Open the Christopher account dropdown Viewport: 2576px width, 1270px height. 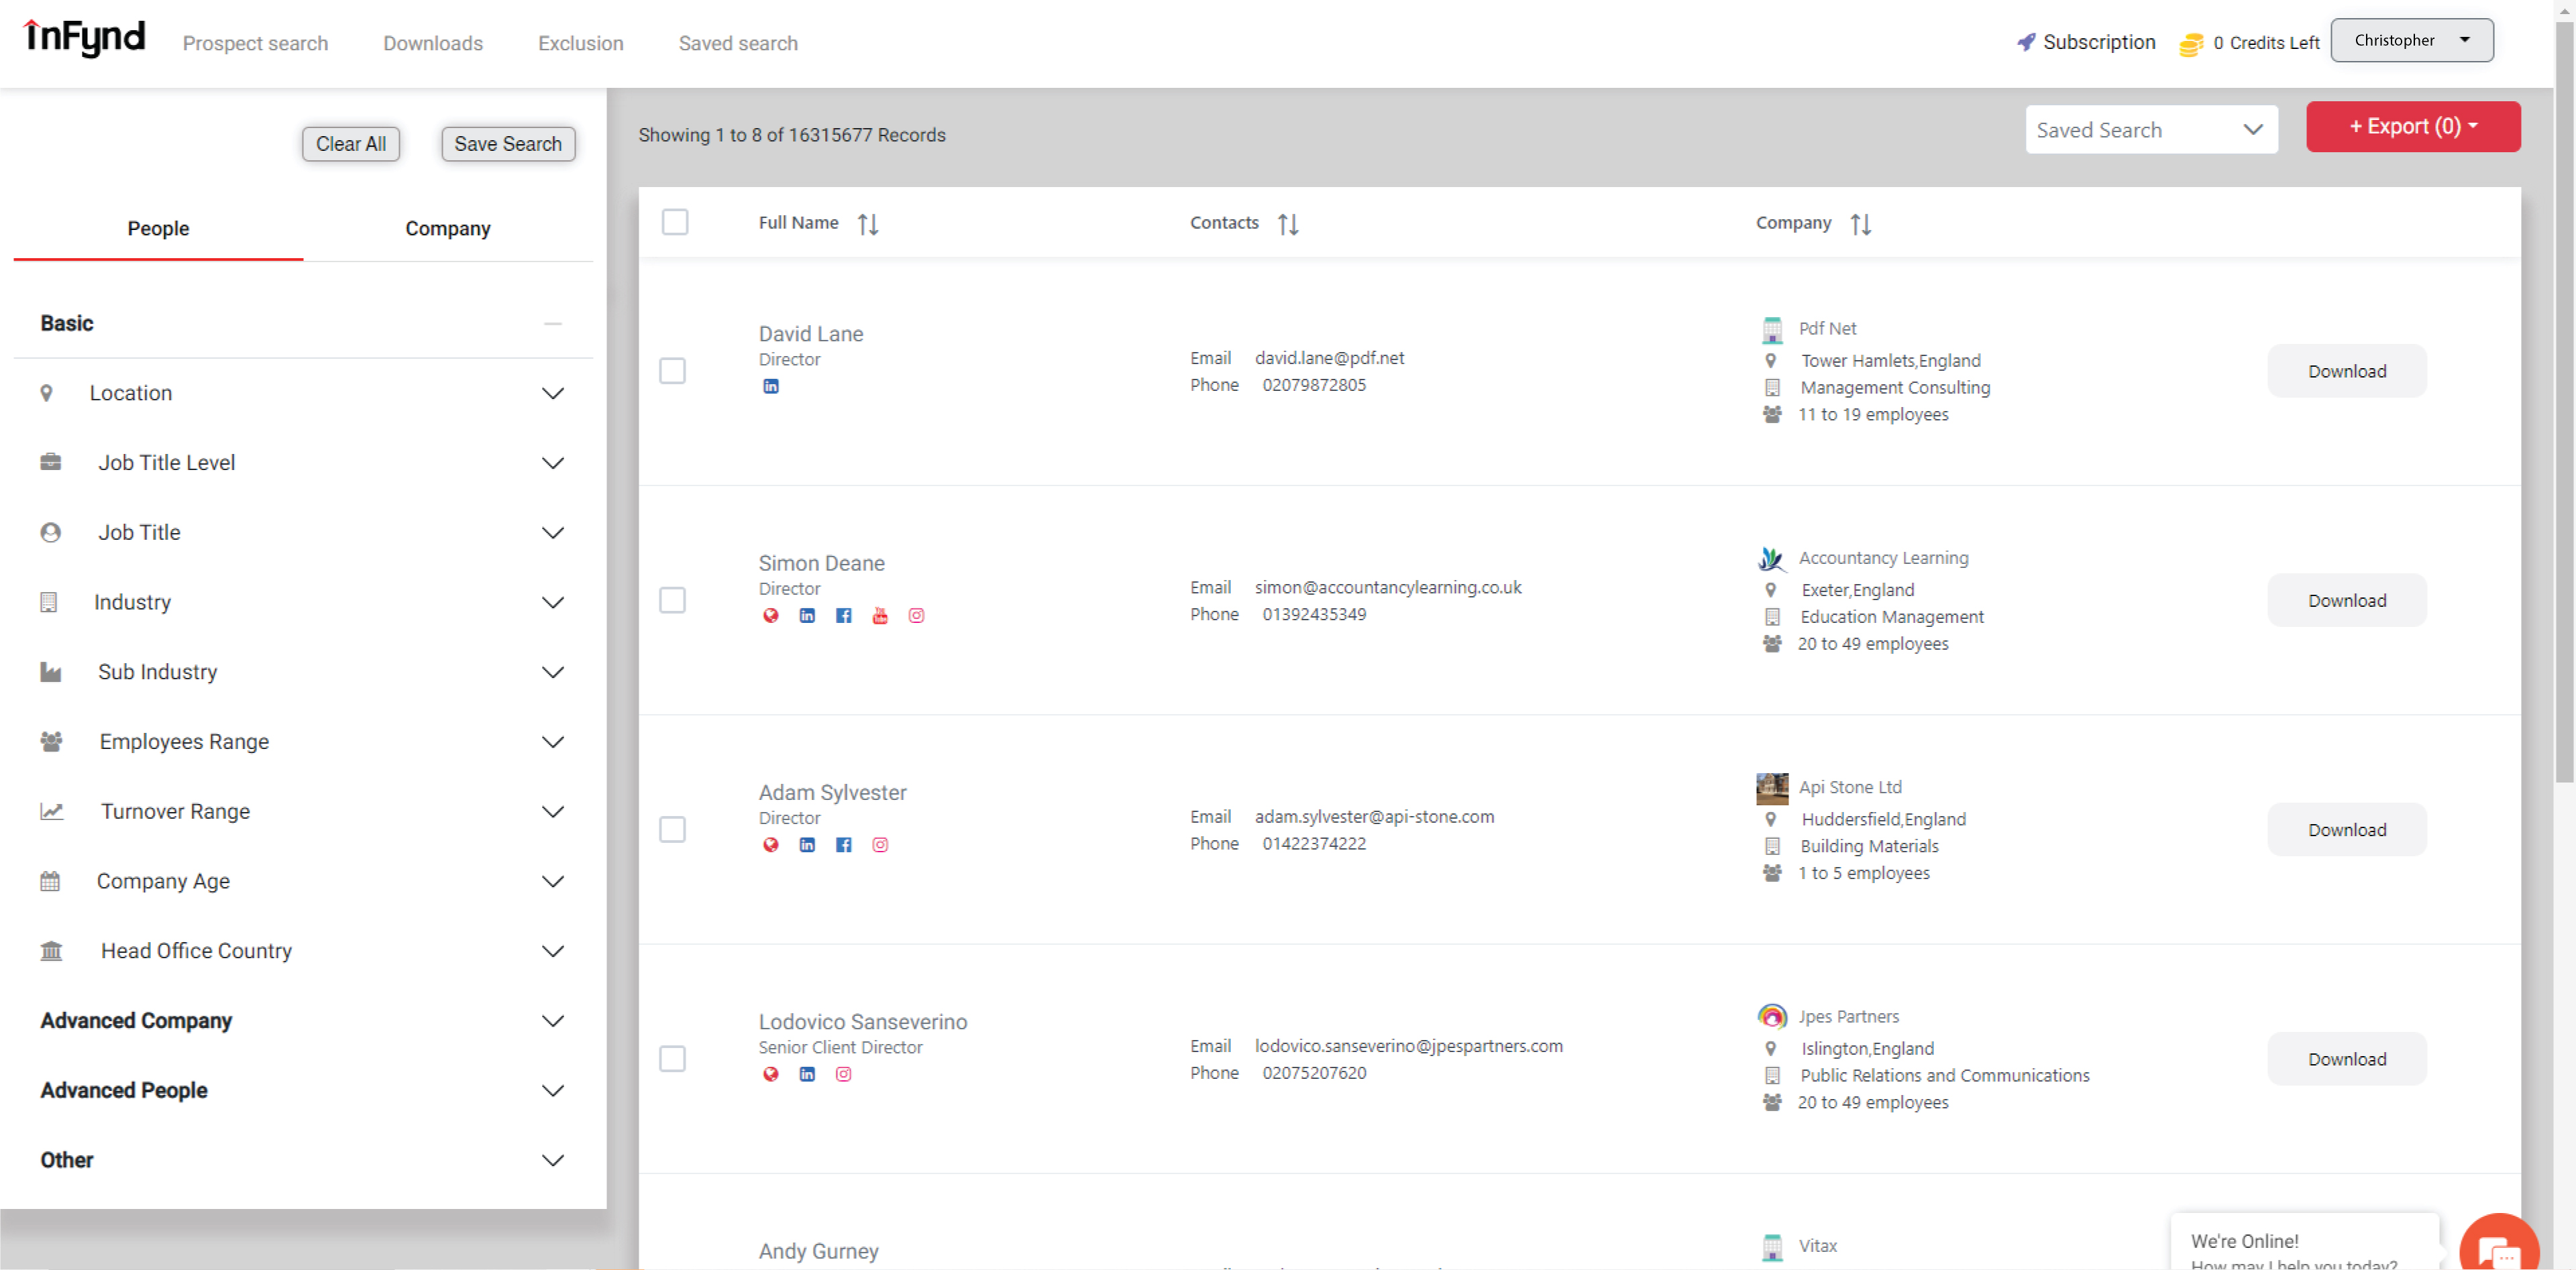point(2411,41)
